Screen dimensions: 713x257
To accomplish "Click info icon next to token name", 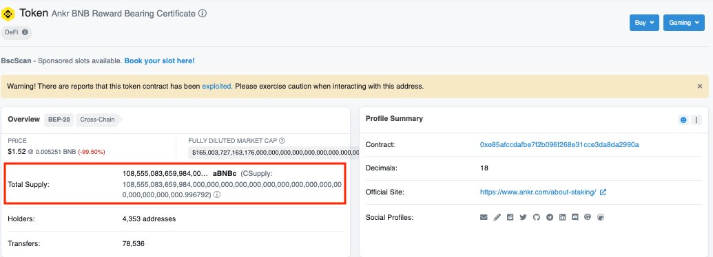I will click(203, 14).
